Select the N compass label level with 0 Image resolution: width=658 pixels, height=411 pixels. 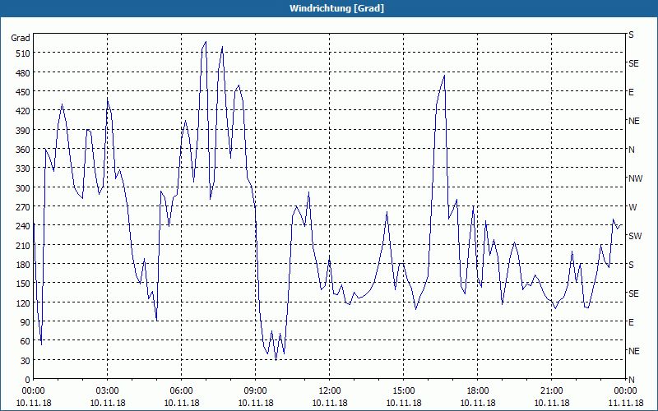[x=632, y=380]
